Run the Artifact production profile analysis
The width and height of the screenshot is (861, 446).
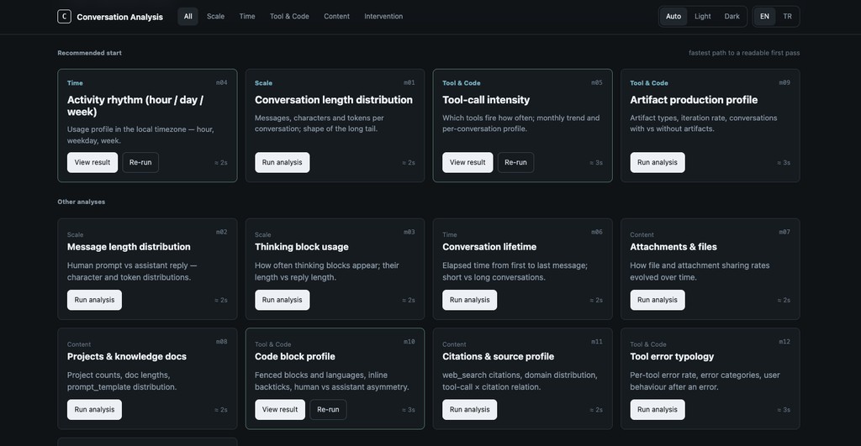[x=657, y=162]
